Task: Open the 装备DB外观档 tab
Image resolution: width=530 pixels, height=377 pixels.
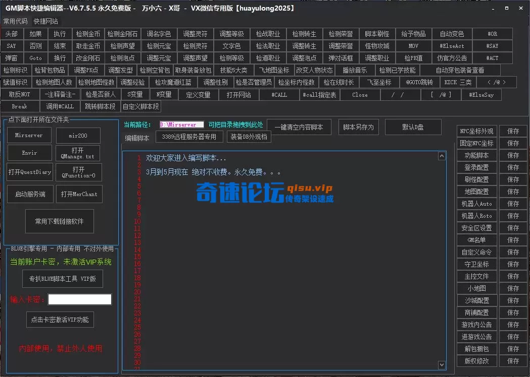Action: (249, 137)
